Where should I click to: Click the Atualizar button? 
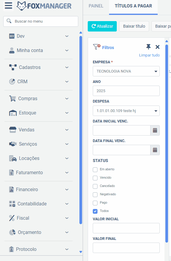102,26
